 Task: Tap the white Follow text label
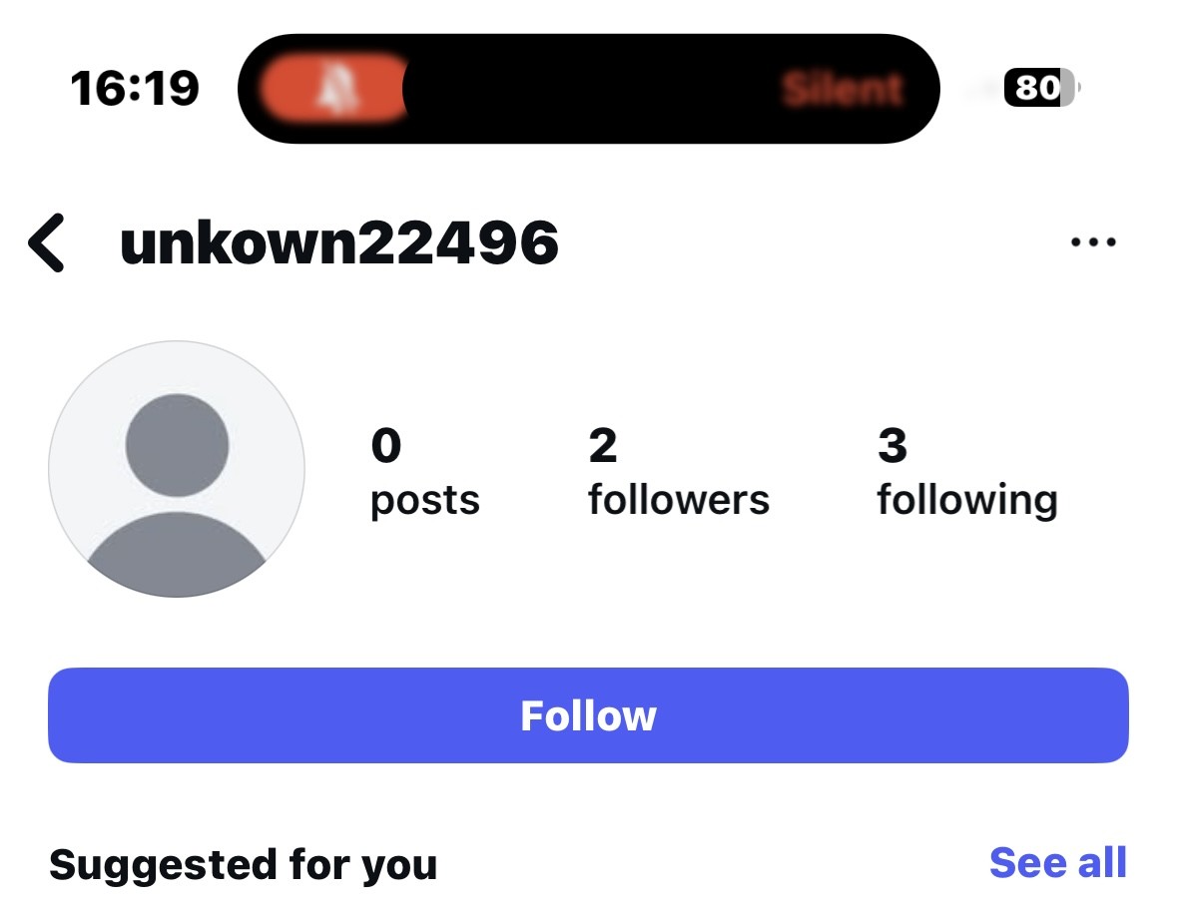coord(588,715)
